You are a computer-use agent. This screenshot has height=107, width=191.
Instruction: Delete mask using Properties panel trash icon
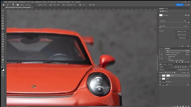pyautogui.click(x=188, y=46)
